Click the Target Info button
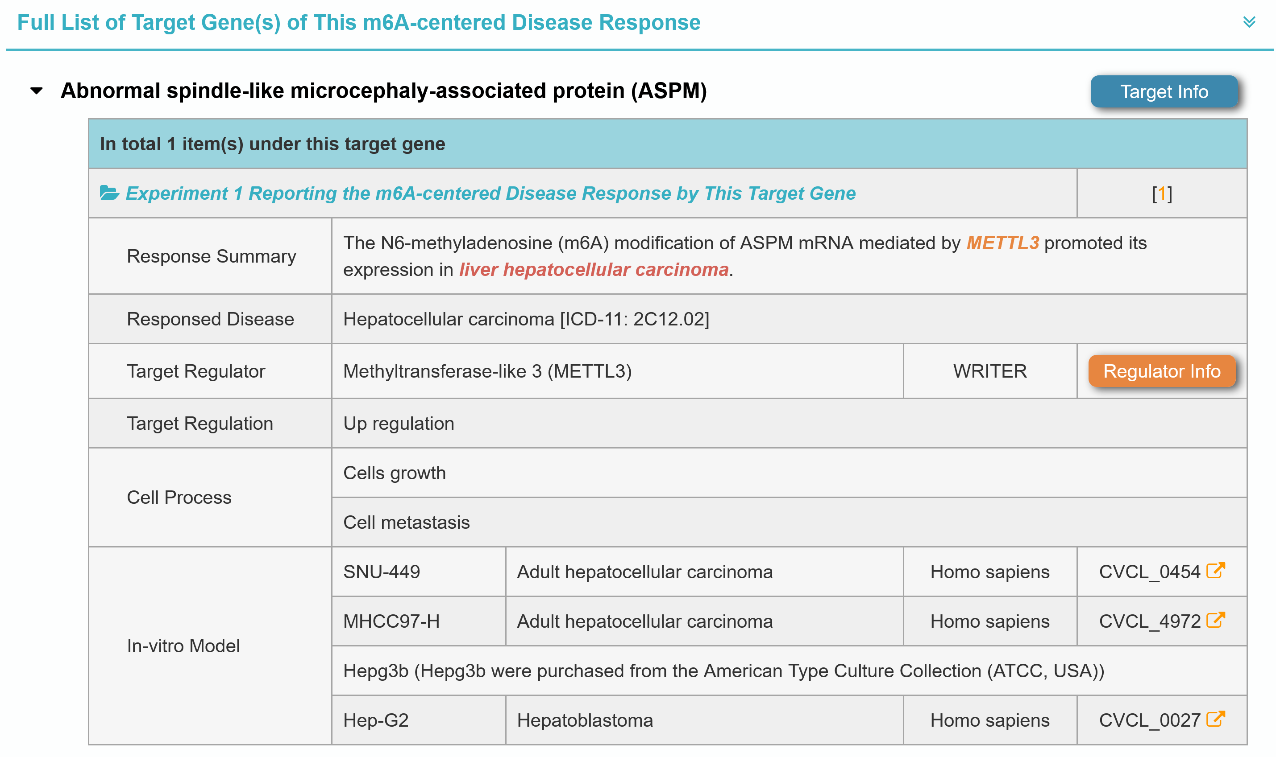 pyautogui.click(x=1163, y=92)
